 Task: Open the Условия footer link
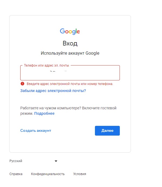point(80,174)
